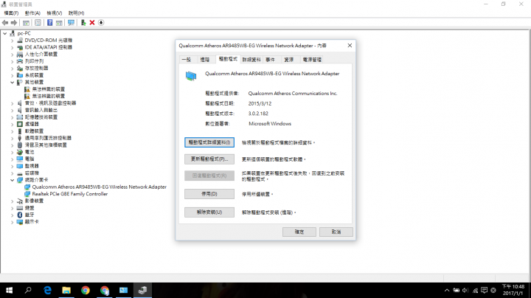
Task: Collapse the pc-PC root node
Action: tap(4, 33)
